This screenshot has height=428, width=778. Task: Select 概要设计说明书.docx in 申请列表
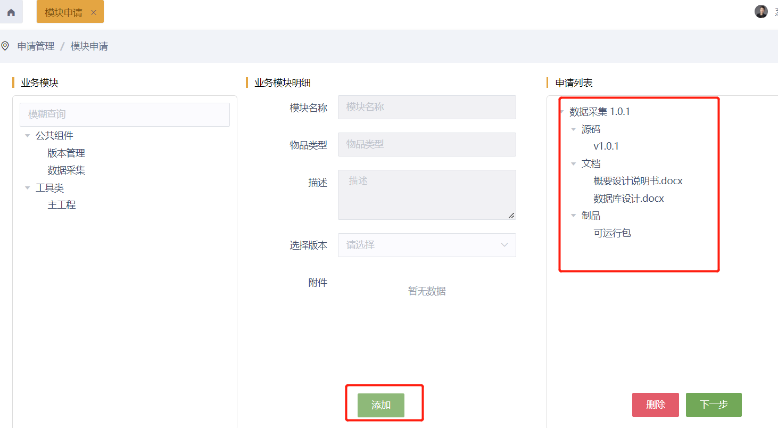[638, 181]
